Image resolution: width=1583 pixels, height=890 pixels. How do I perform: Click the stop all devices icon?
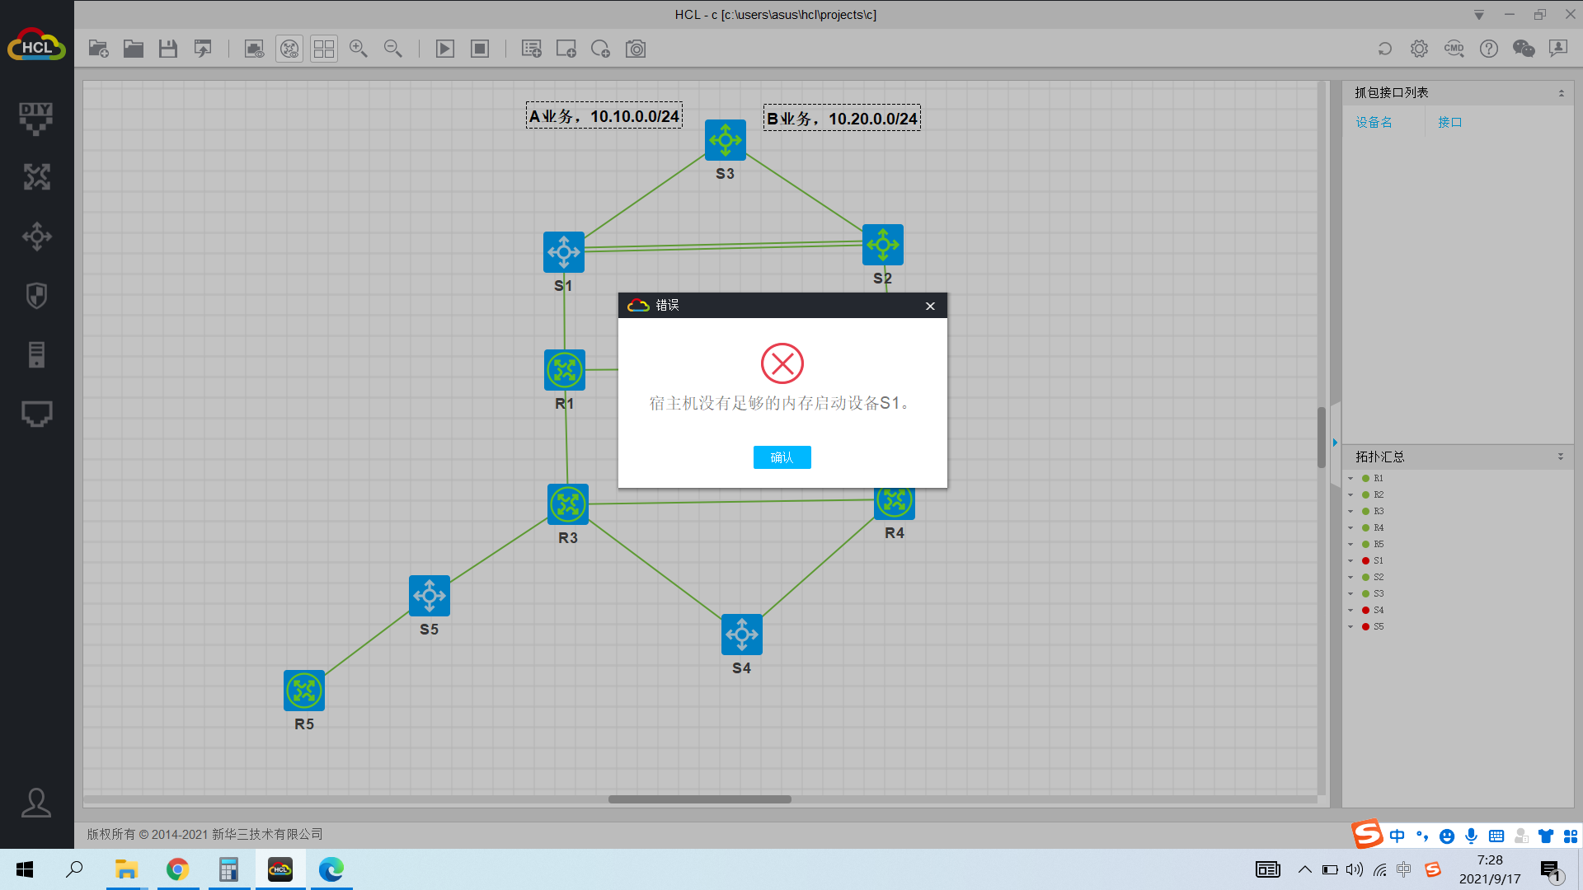[480, 49]
